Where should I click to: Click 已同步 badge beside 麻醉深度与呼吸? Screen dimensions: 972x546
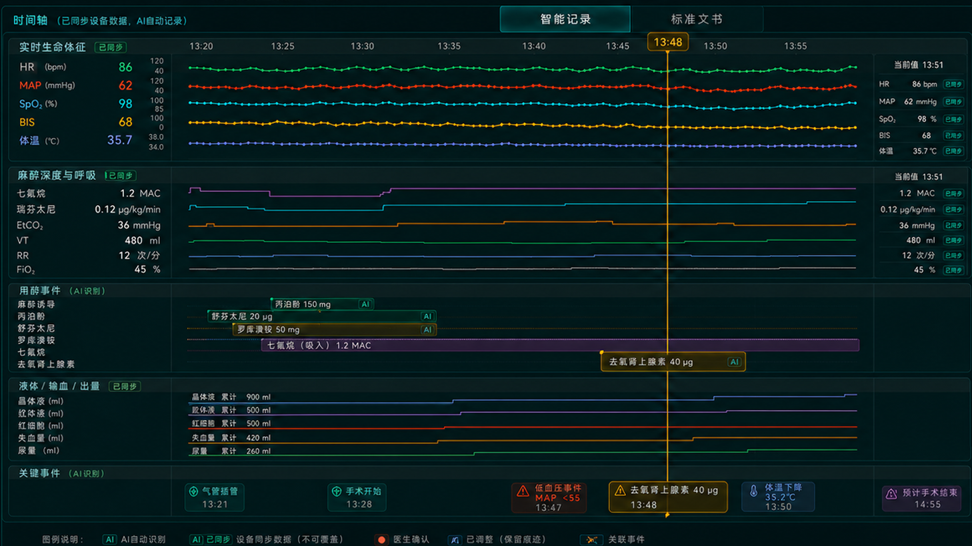pos(121,176)
